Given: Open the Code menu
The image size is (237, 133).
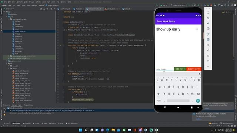Looking at the screenshot, I should [26, 2].
